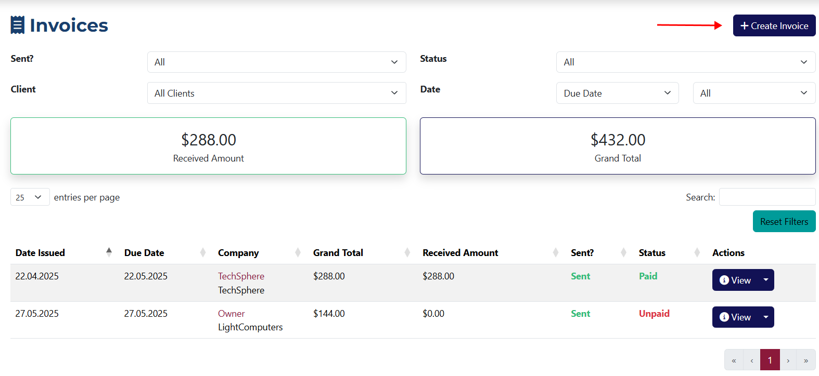Viewport: 819px width, 376px height.
Task: Select page 1 in pagination
Action: [770, 360]
